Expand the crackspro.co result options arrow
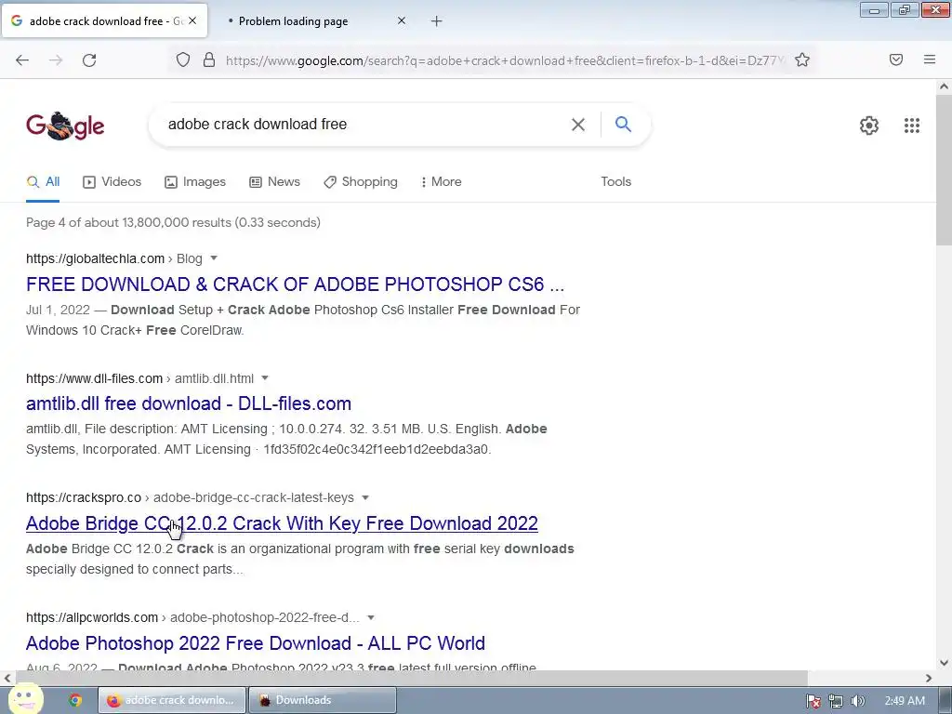This screenshot has width=952, height=714. pyautogui.click(x=364, y=497)
